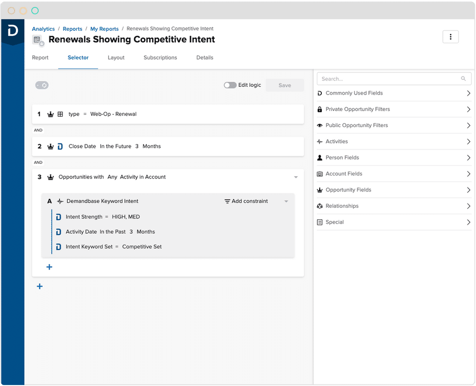Open the Details tab
The height and width of the screenshot is (386, 476).
[x=205, y=58]
